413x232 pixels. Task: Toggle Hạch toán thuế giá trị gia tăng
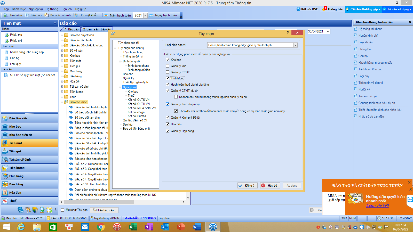click(168, 85)
